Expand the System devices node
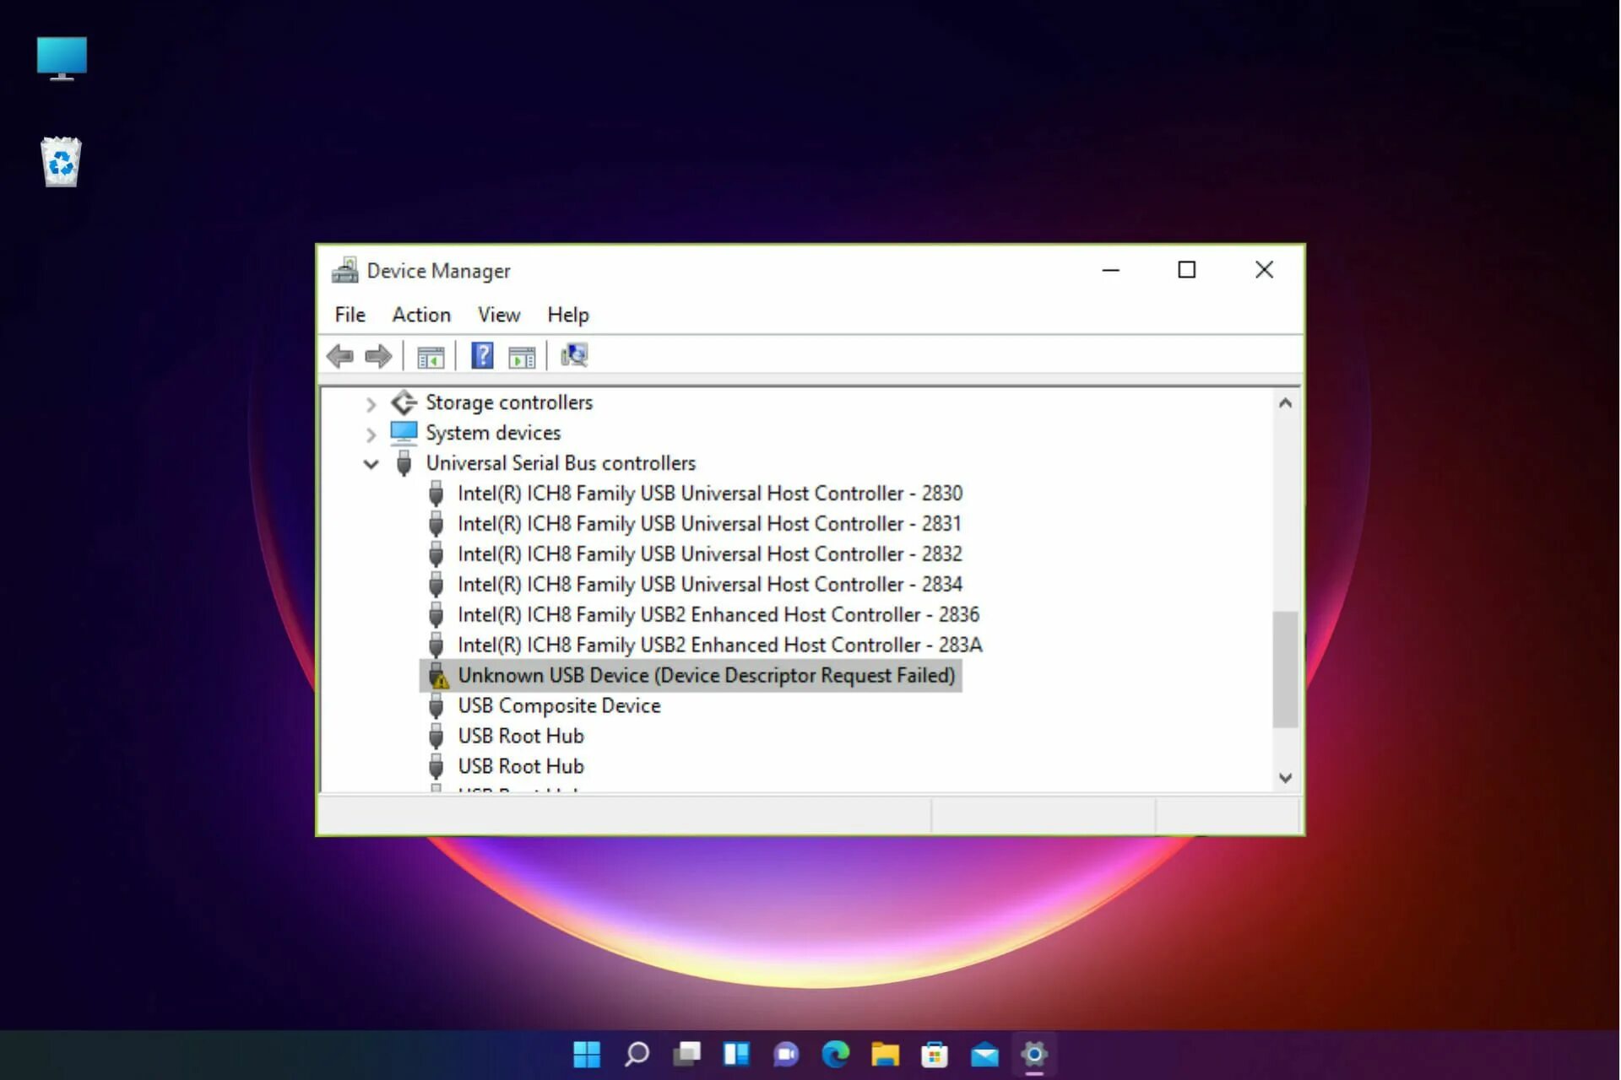This screenshot has height=1080, width=1621. tap(371, 435)
